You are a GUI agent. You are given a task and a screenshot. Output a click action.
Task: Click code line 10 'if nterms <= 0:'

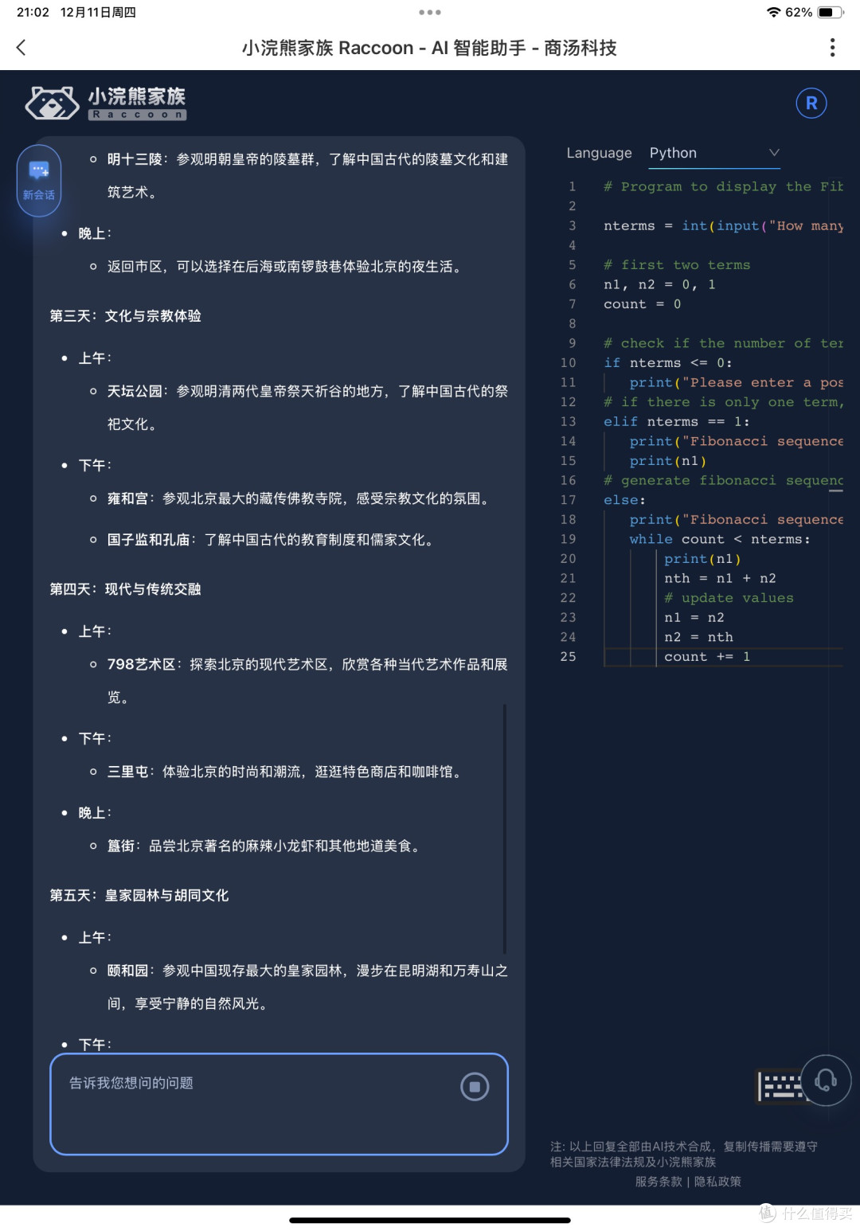click(667, 363)
